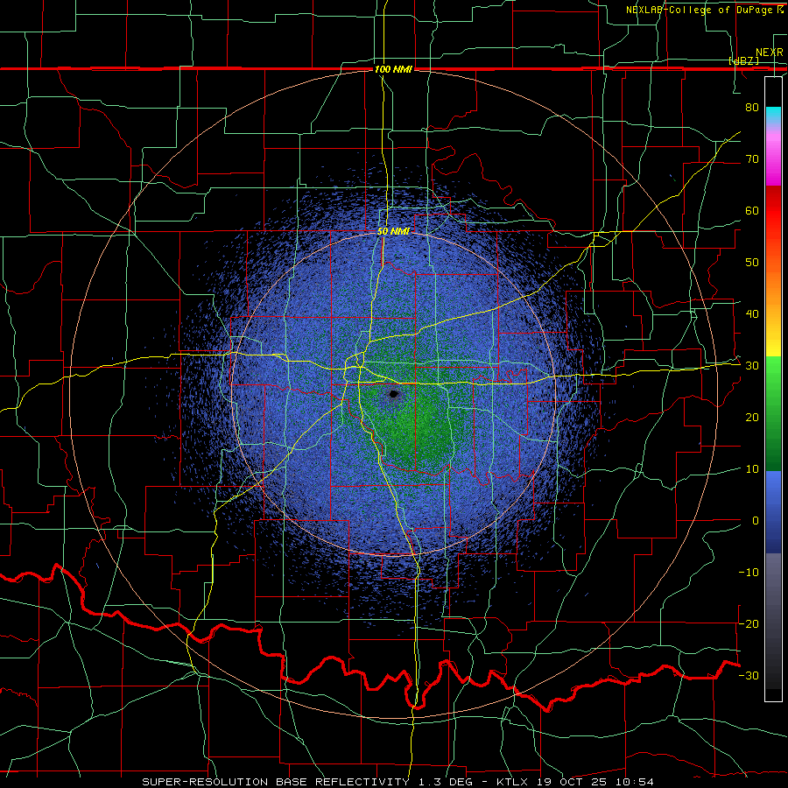The image size is (788, 788).
Task: Click the 50 value on the dBZ scale
Action: [x=752, y=263]
